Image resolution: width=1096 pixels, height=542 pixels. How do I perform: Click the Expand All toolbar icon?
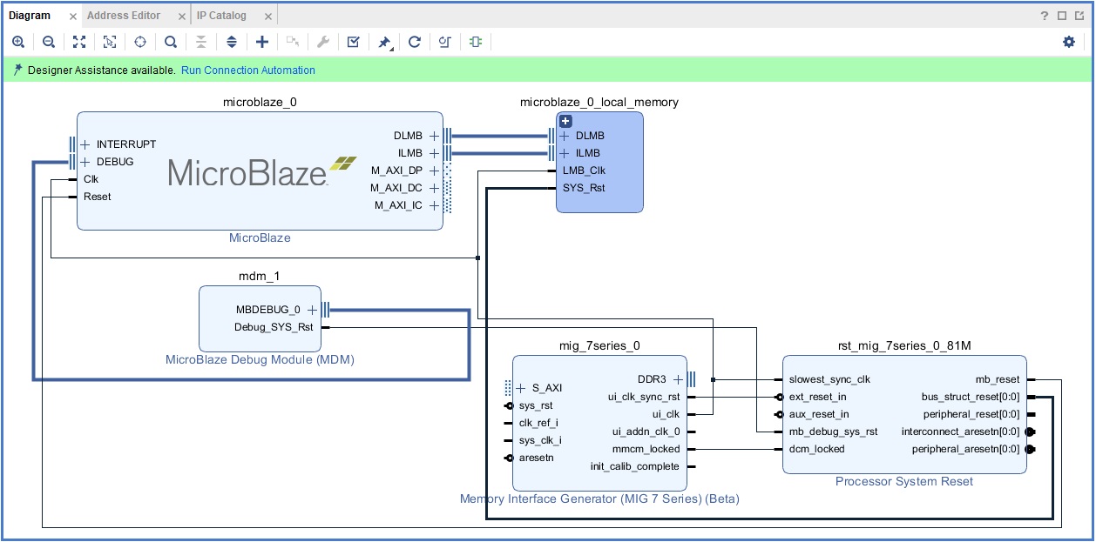pyautogui.click(x=232, y=42)
